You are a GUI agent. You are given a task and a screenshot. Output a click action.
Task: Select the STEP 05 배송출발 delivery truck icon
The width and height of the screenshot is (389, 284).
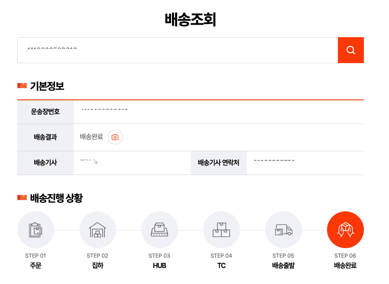[283, 230]
